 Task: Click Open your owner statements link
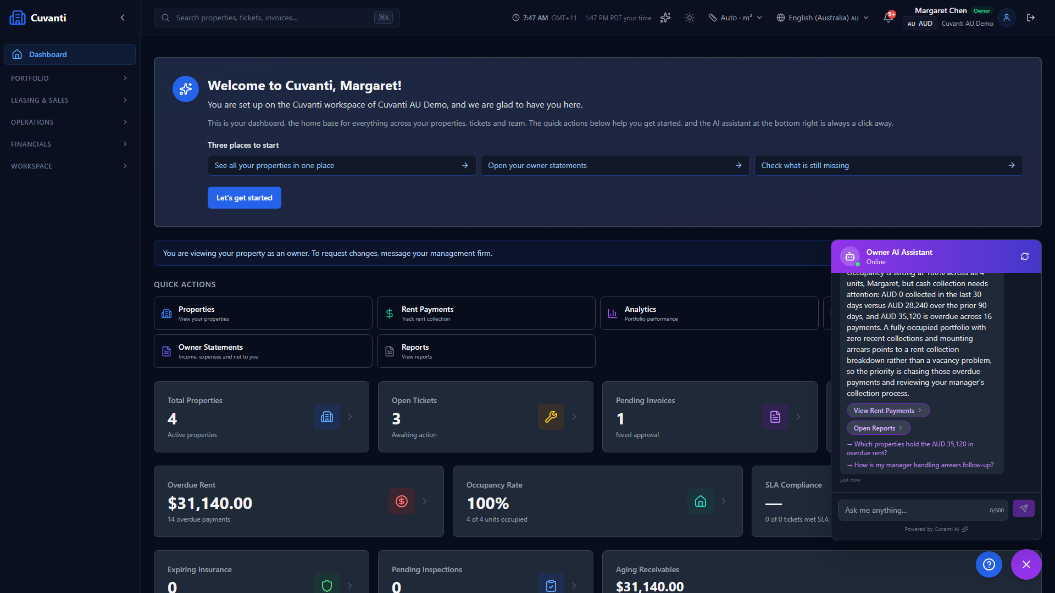coord(615,165)
